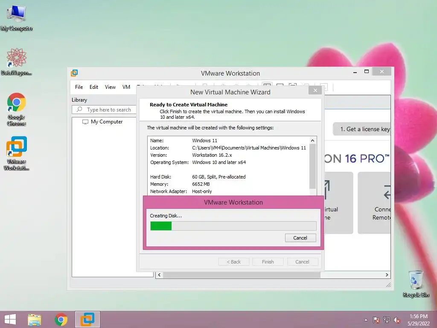This screenshot has width=437, height=328.
Task: Click the 'Network Adapter:' label
Action: click(169, 191)
